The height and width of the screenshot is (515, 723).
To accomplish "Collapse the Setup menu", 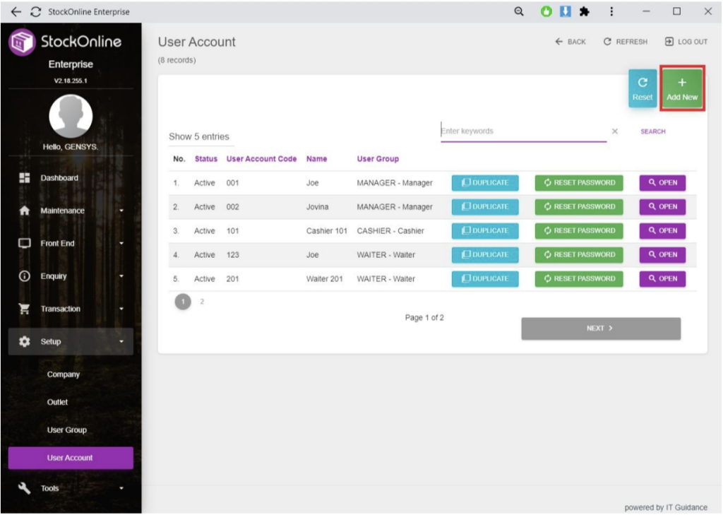I will point(121,342).
